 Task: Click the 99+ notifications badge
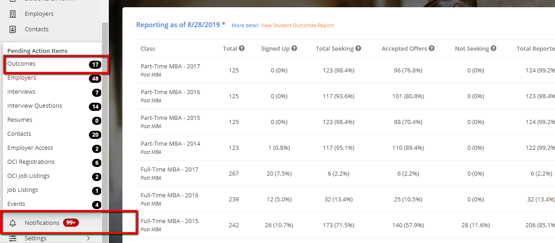coord(71,223)
